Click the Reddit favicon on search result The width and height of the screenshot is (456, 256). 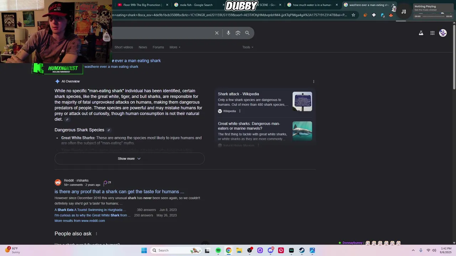[x=58, y=182]
